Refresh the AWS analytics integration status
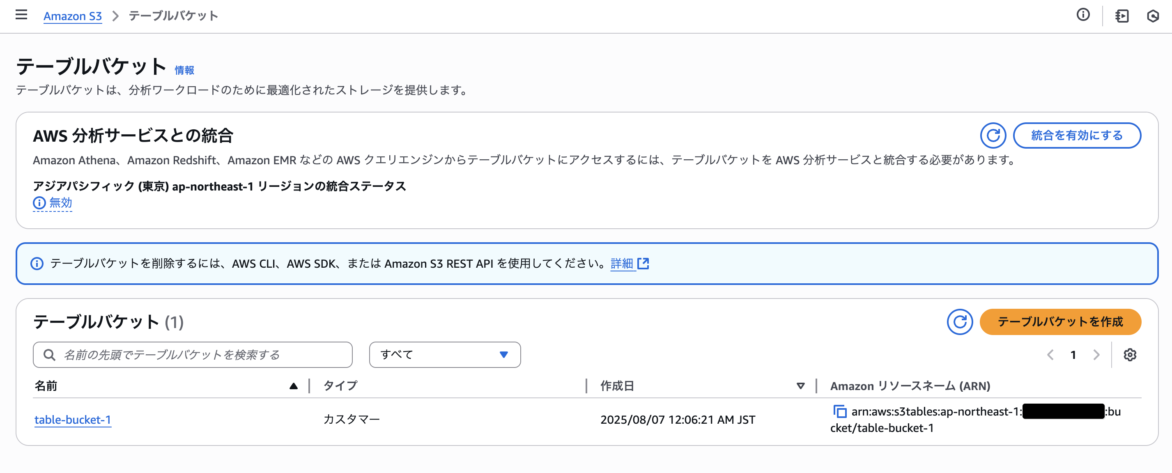This screenshot has width=1172, height=473. [993, 135]
